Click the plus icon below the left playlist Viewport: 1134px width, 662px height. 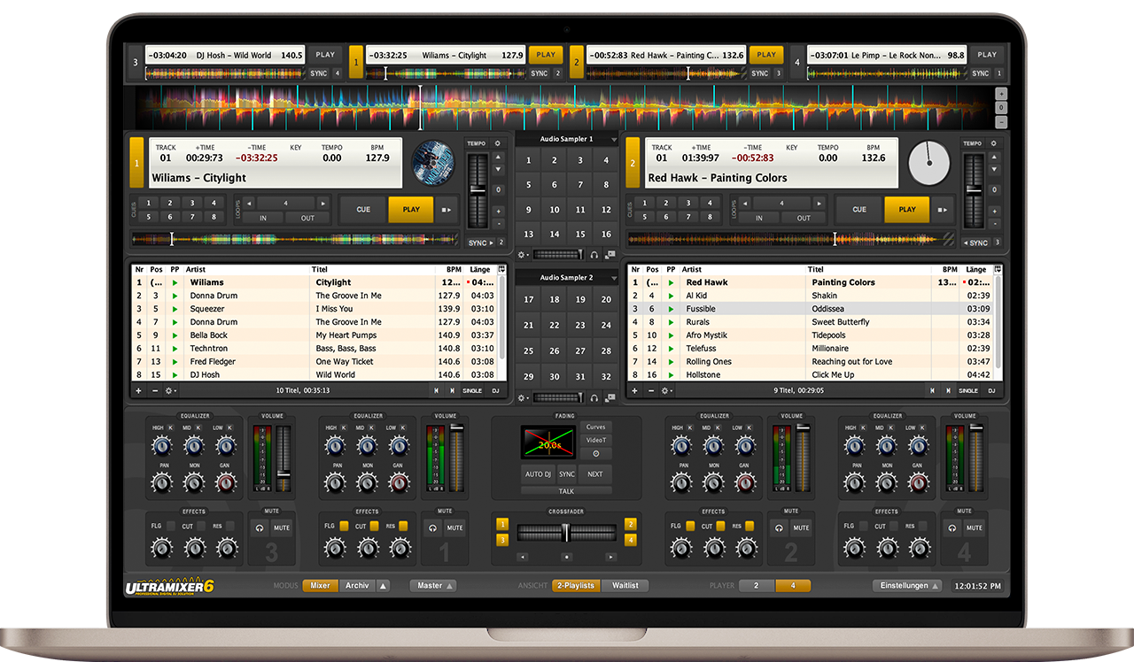138,390
